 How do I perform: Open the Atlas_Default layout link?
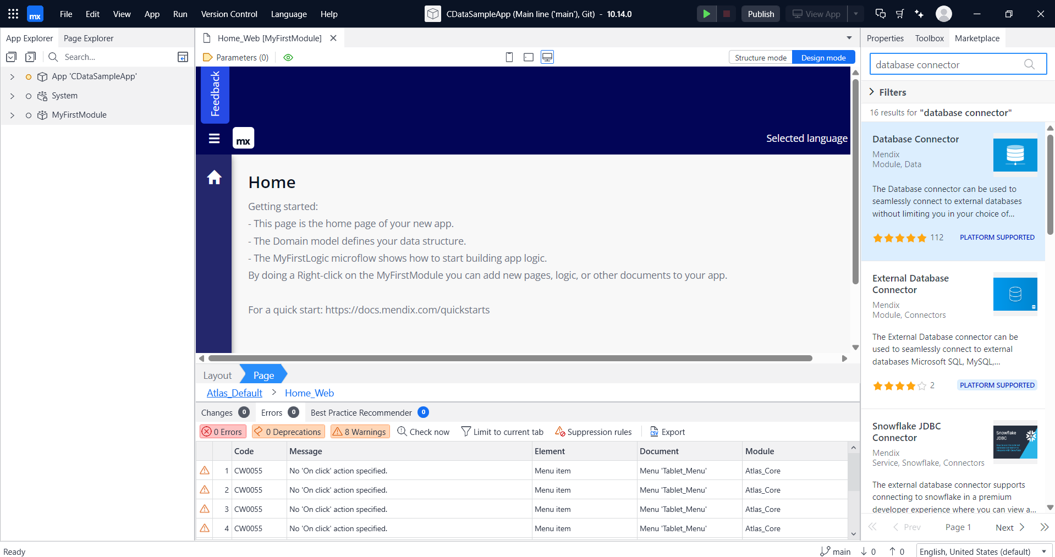point(234,393)
